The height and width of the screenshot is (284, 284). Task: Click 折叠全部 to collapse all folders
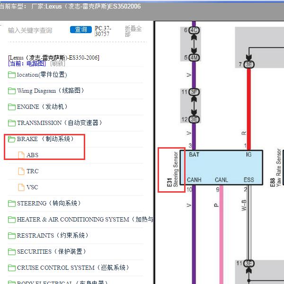coord(133,31)
